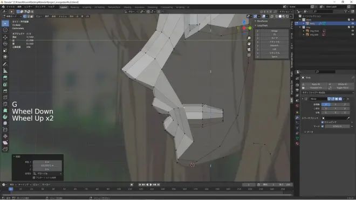Expand the img_side outliner item

pyautogui.click(x=304, y=35)
